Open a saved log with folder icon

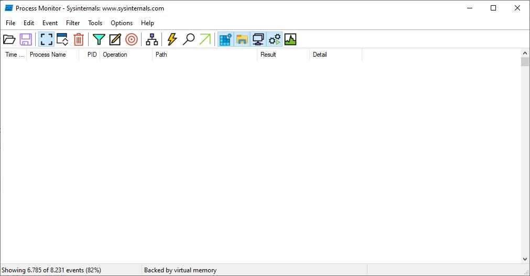point(9,39)
